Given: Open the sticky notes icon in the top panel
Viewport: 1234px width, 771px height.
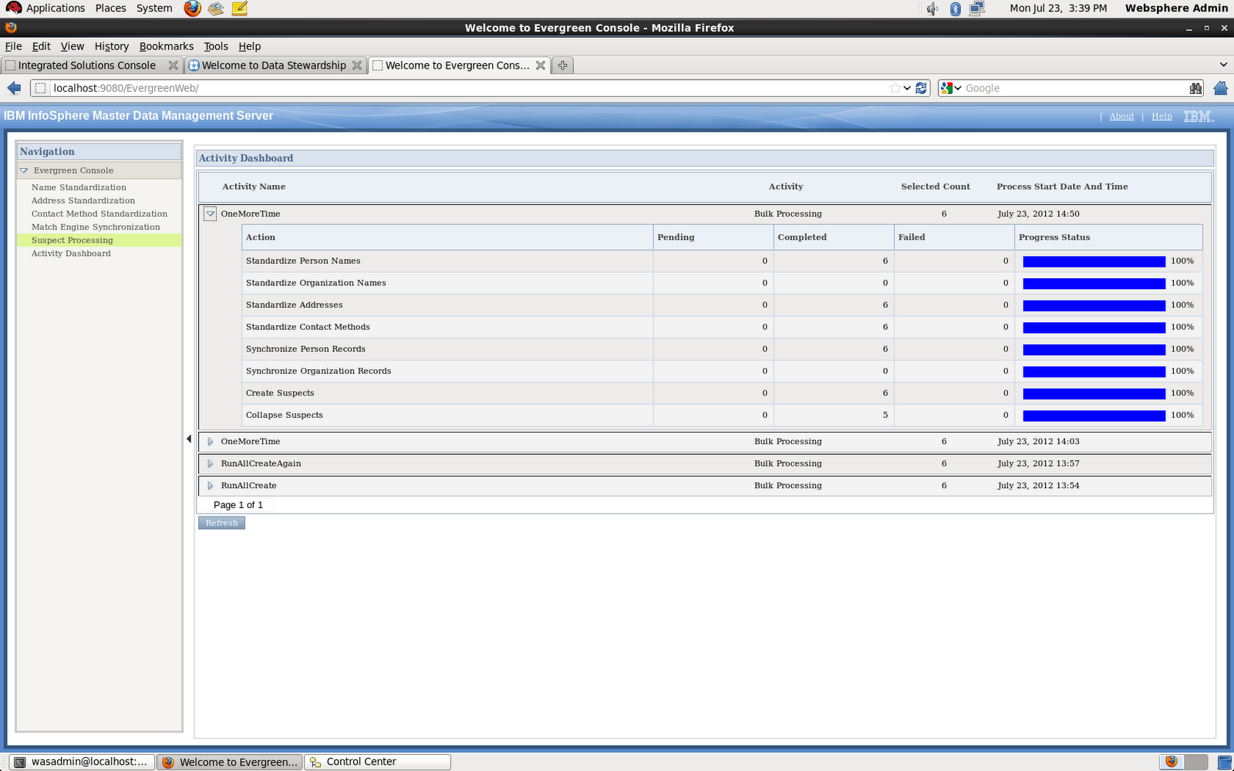Looking at the screenshot, I should point(240,8).
